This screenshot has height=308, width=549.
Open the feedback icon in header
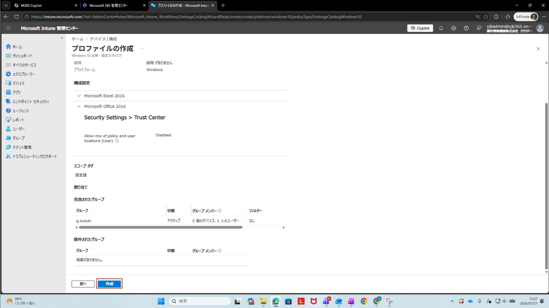coord(479,28)
